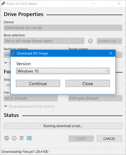This screenshot has height=155, width=126.
Task: Click the START button
Action: [81, 138]
